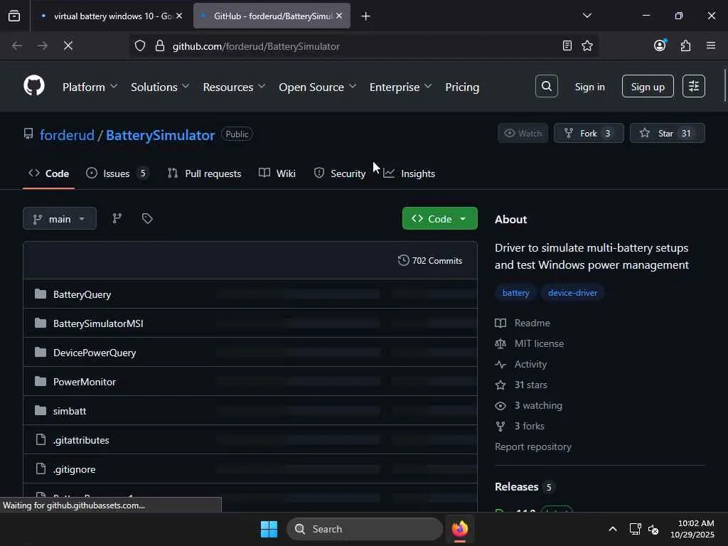The image size is (728, 546).
Task: Close the GitHub BatterySimulator tab
Action: (x=339, y=16)
